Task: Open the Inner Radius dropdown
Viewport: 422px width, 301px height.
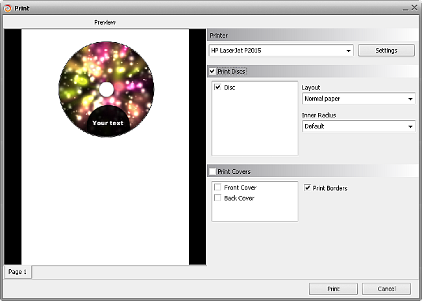Action: (x=359, y=126)
